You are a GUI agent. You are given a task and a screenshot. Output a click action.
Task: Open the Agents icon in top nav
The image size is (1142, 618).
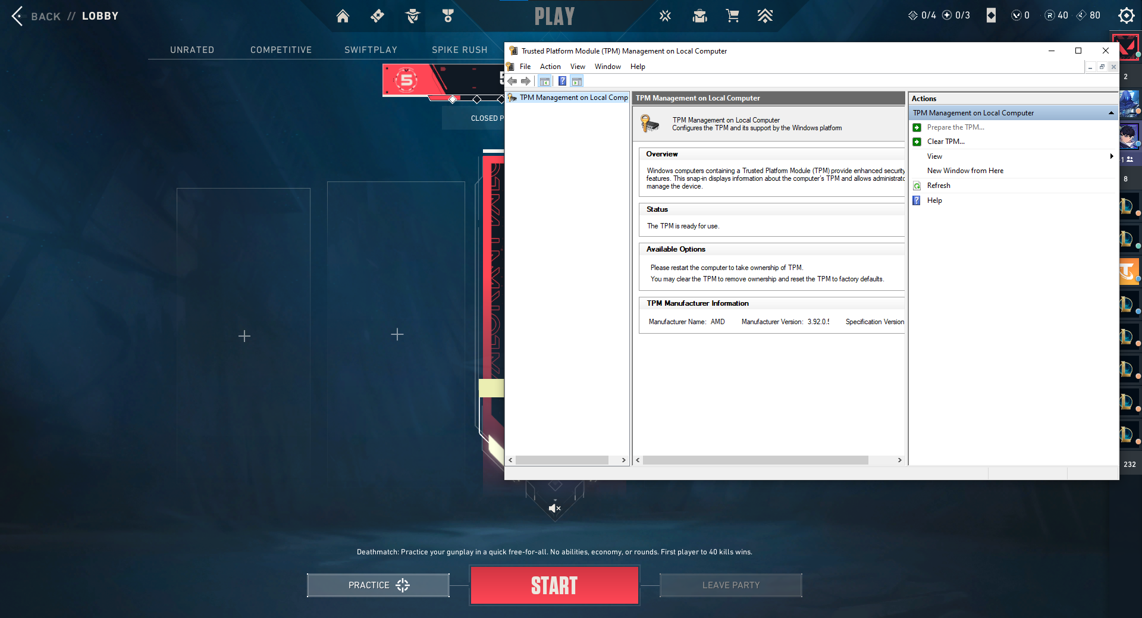point(413,16)
